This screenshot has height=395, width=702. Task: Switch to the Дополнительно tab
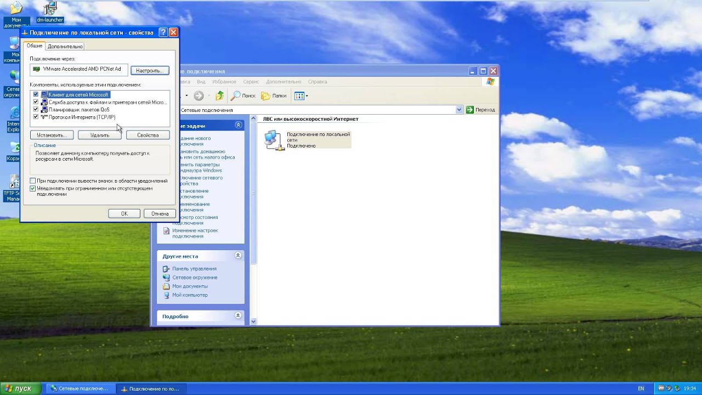point(65,47)
